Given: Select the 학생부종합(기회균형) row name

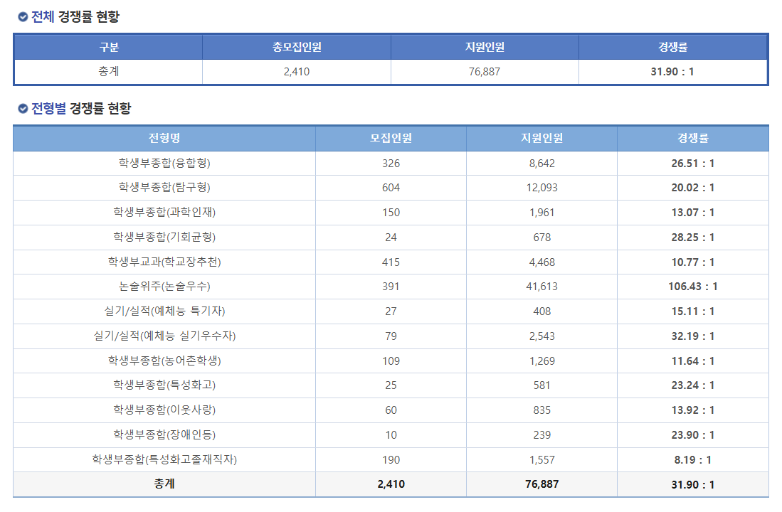Looking at the screenshot, I should click(164, 238).
